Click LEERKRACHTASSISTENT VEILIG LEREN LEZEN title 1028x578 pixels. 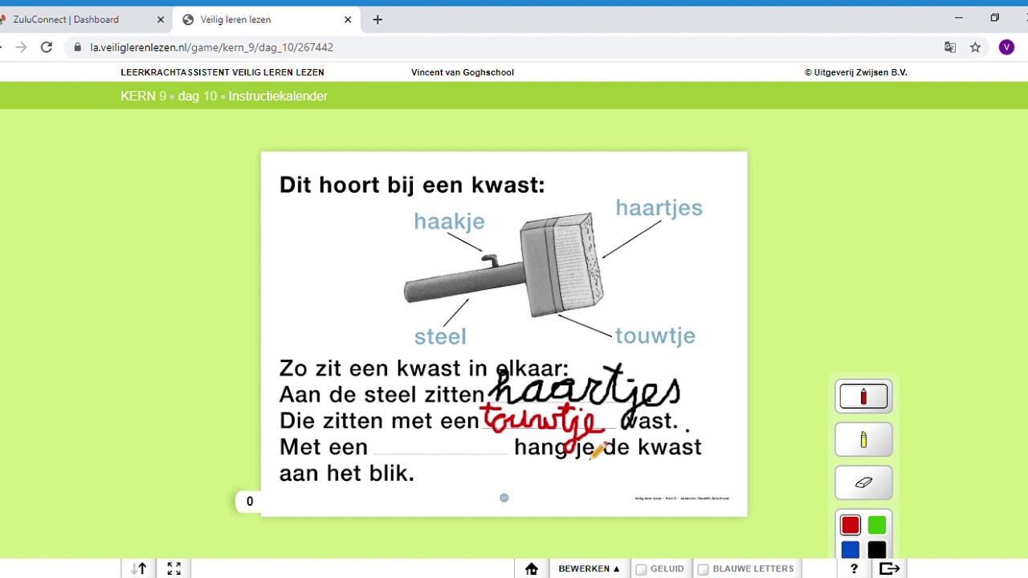click(x=222, y=72)
